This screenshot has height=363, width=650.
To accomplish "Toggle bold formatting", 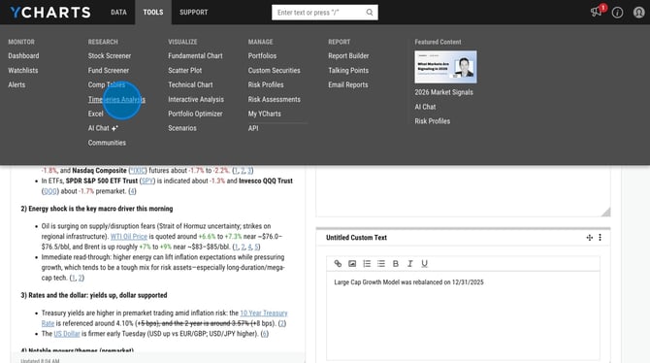I will [x=396, y=263].
